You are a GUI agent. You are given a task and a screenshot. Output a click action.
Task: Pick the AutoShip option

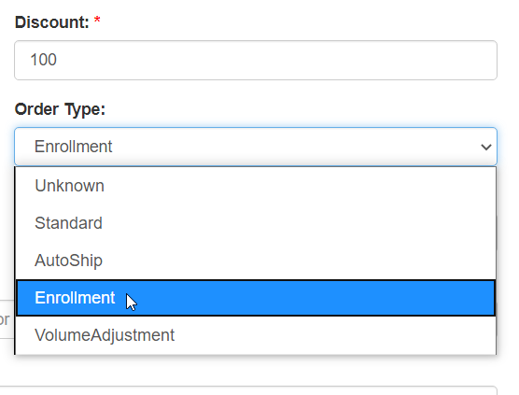[256, 261]
